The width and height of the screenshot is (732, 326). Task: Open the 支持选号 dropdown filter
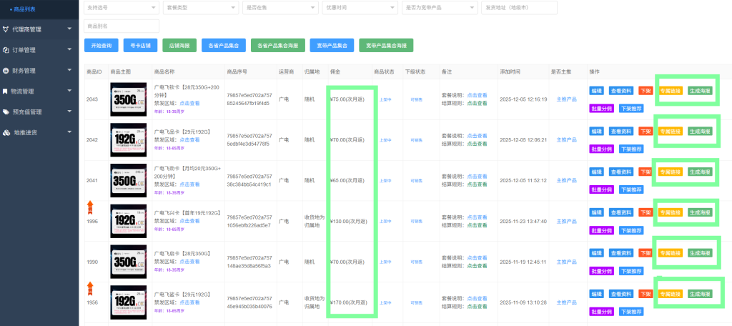(120, 7)
